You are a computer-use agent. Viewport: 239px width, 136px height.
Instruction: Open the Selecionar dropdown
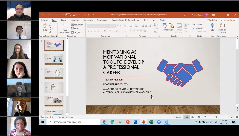tap(199, 32)
